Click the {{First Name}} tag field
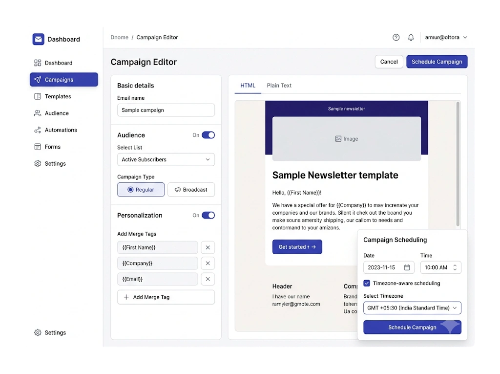Viewport: 500px width, 374px height. (158, 247)
